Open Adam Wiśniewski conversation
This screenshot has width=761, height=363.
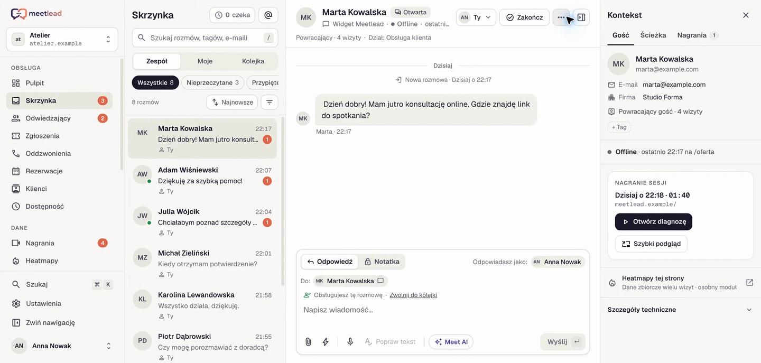[202, 180]
